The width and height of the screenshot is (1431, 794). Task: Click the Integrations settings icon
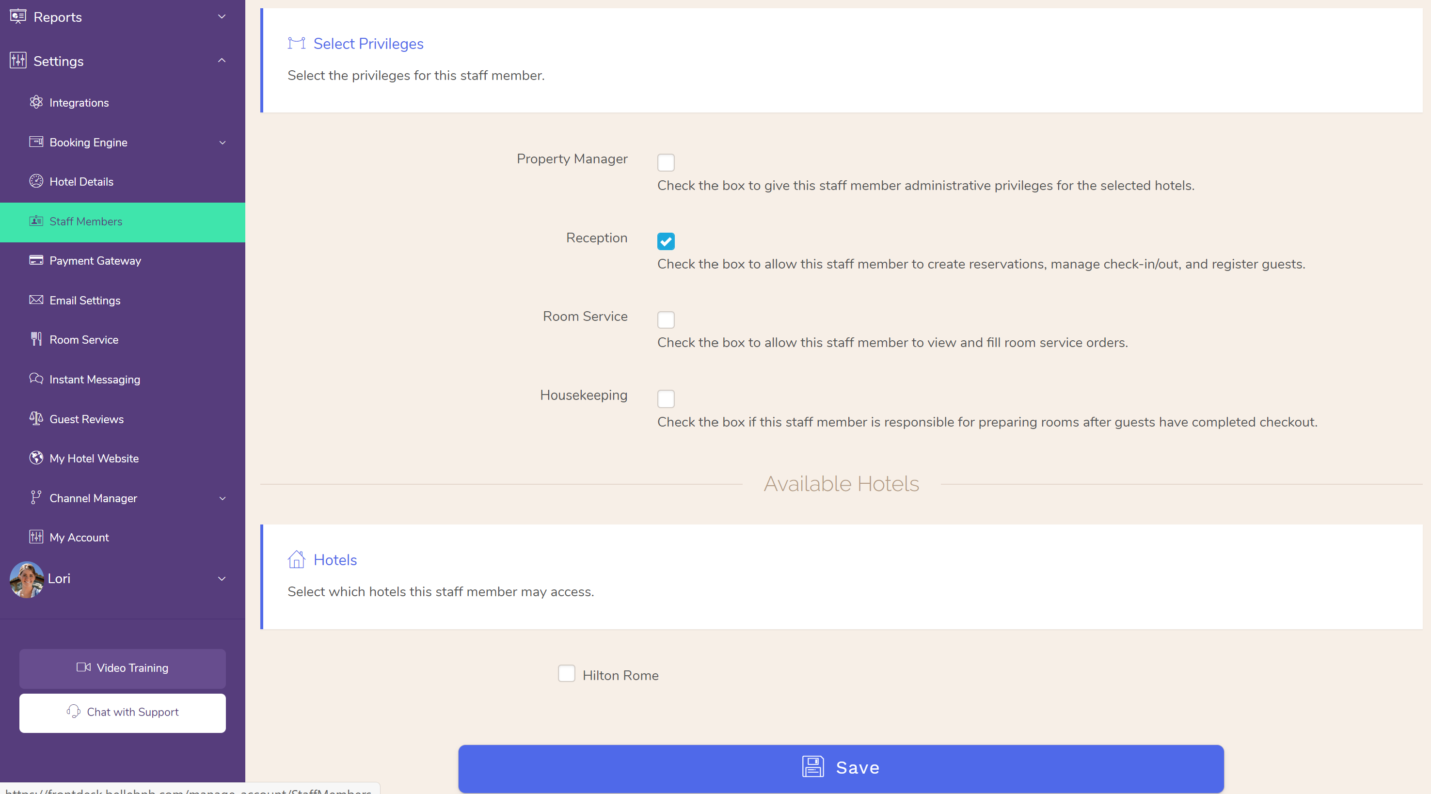tap(36, 103)
